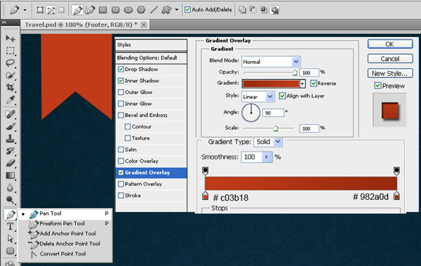This screenshot has width=421, height=266.
Task: Select the Shape tool in toolbox
Action: 11,251
